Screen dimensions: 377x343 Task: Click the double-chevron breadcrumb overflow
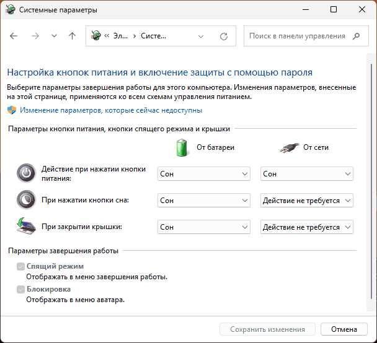pos(107,36)
